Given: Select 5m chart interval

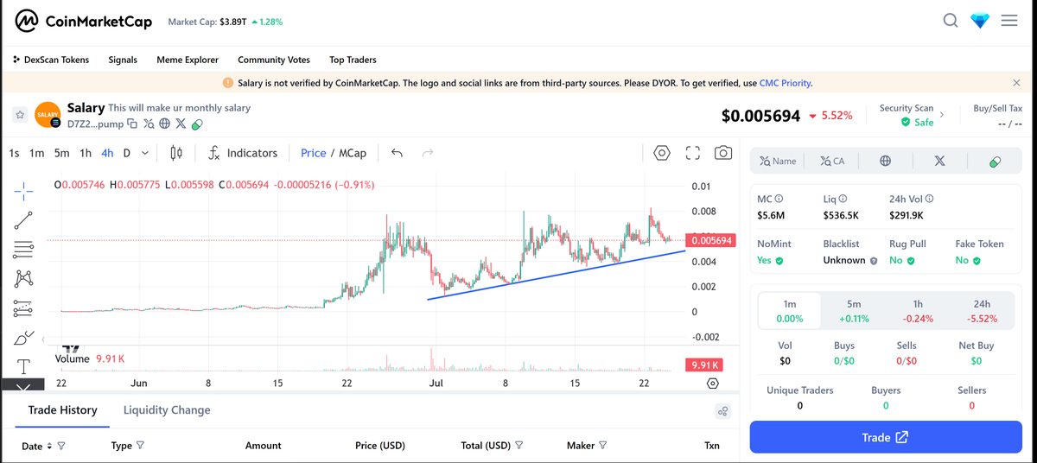Looking at the screenshot, I should tap(61, 153).
